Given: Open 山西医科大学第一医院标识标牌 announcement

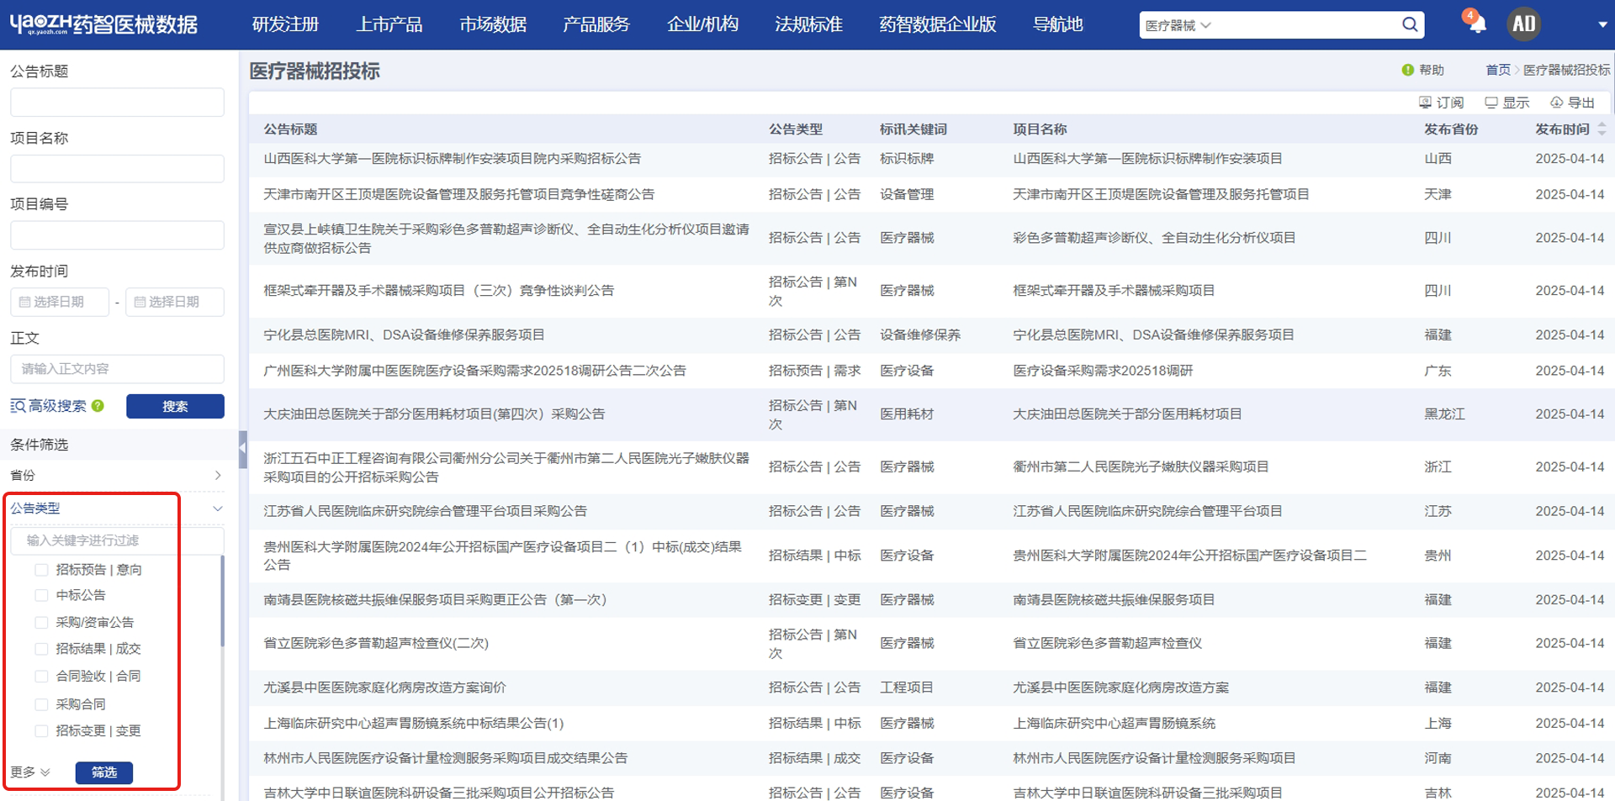Looking at the screenshot, I should coord(452,159).
